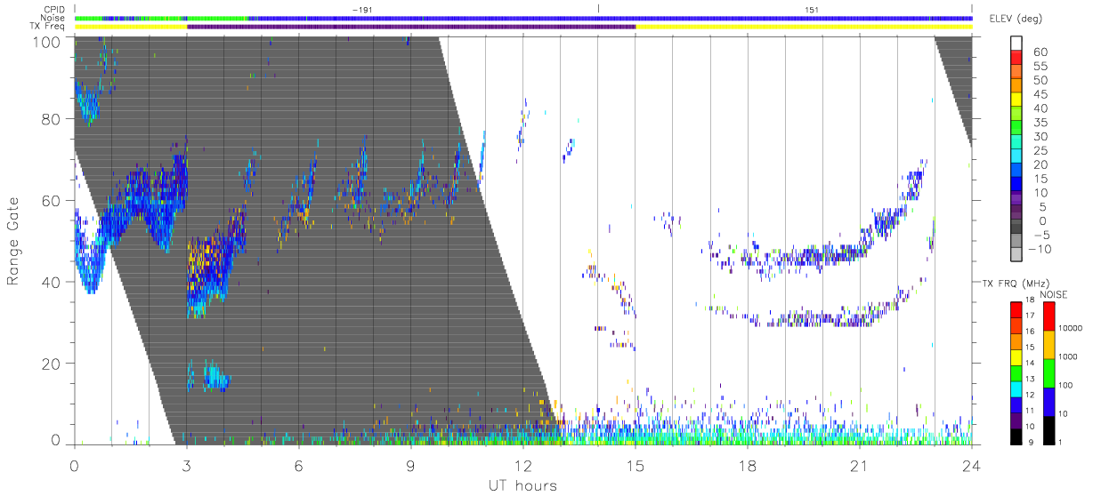Select the "TX Freq" label above the plot
Image resolution: width=1093 pixels, height=504 pixels.
coord(48,27)
